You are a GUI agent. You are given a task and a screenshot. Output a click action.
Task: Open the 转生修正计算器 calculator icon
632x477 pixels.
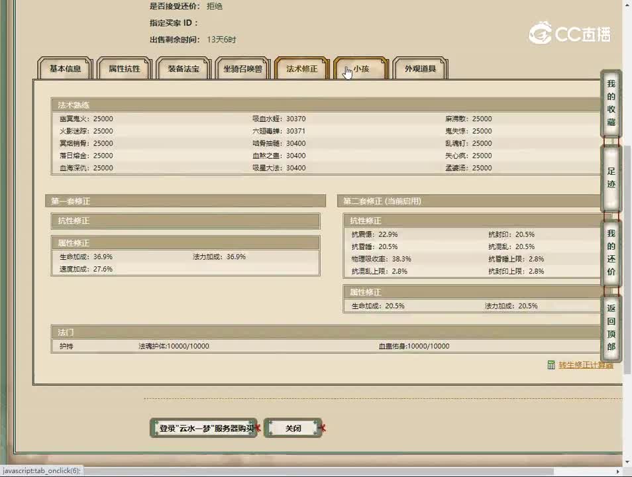tap(552, 365)
